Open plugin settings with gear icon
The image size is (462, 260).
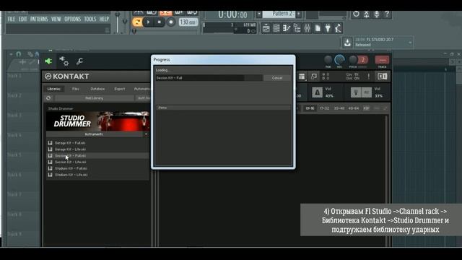point(64,61)
